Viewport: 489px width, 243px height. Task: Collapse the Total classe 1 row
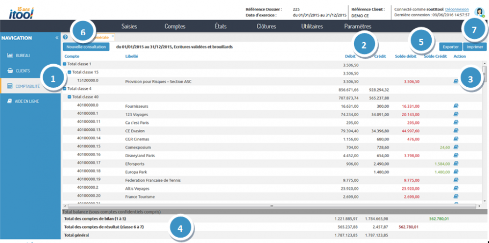pos(65,64)
